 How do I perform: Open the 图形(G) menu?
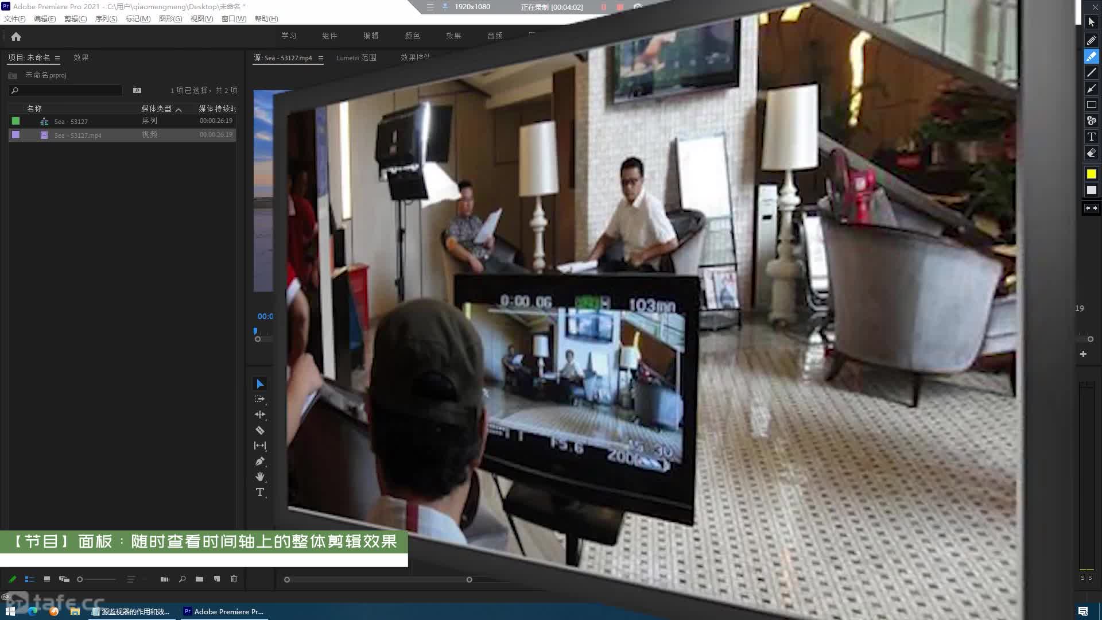click(170, 19)
